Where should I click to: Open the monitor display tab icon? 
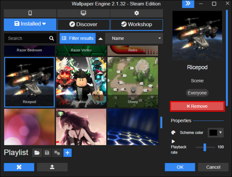(83, 13)
